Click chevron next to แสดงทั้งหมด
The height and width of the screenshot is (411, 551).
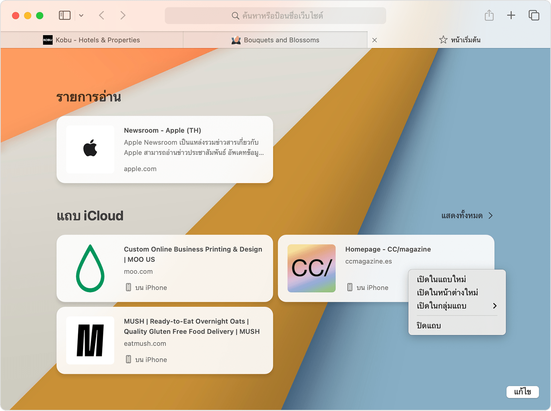point(491,216)
